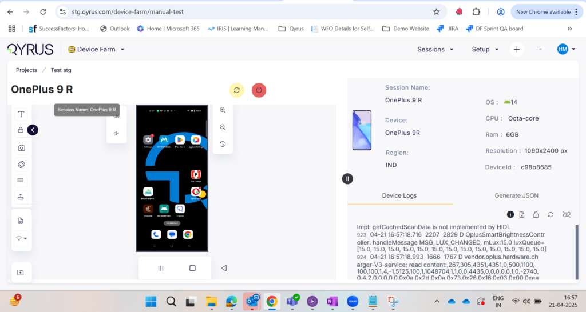The height and width of the screenshot is (312, 586).
Task: Switch to the Generate JSON tab
Action: [516, 195]
